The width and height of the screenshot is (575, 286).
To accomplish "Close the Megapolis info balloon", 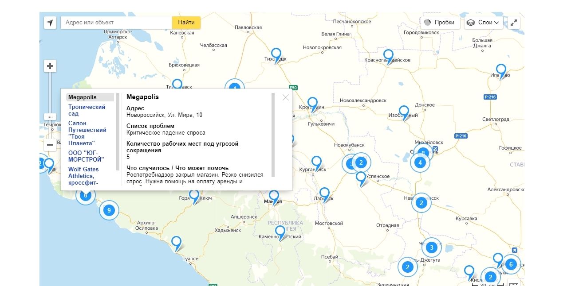I will pyautogui.click(x=285, y=97).
